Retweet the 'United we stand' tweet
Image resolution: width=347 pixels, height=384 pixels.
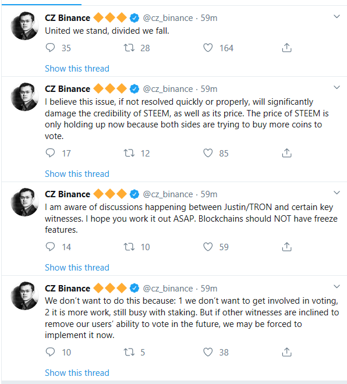pos(129,48)
